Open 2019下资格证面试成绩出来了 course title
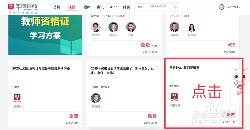The height and width of the screenshot is (130, 250). click(122, 71)
